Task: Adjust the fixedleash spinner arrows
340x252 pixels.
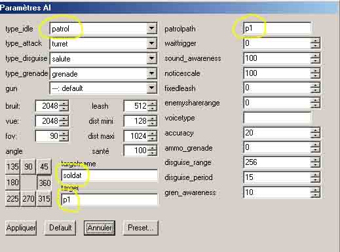Action: point(315,88)
